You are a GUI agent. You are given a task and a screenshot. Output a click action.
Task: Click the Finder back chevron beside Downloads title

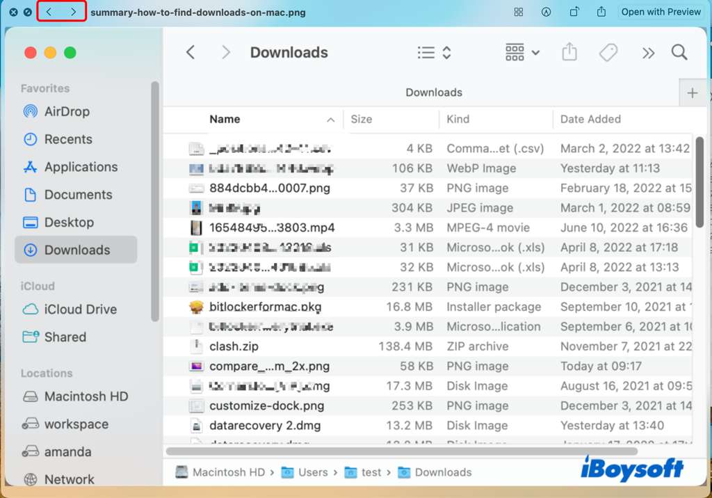[191, 53]
